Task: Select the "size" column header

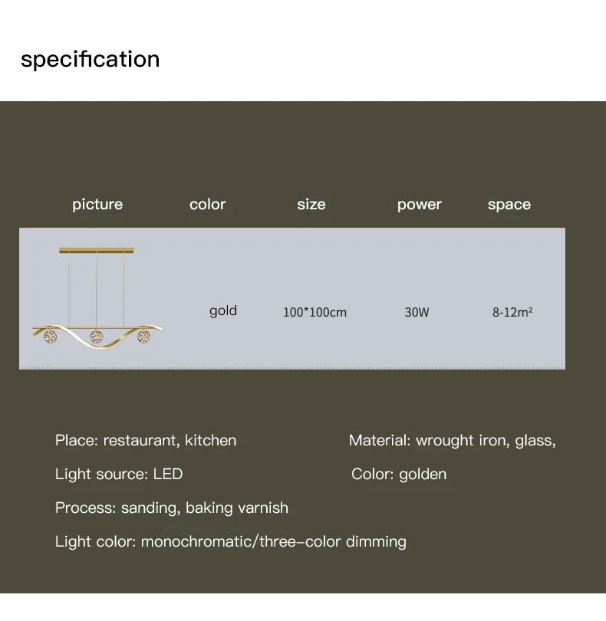Action: 311,205
